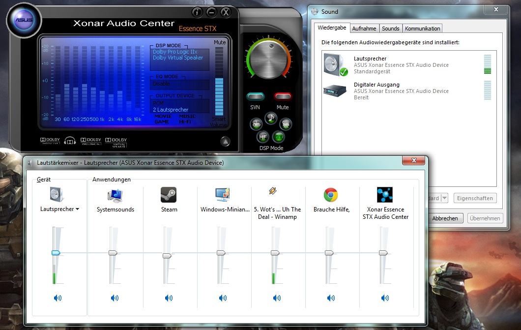The image size is (521, 330).
Task: Click the Steam volume slider thumb
Action: click(x=167, y=256)
